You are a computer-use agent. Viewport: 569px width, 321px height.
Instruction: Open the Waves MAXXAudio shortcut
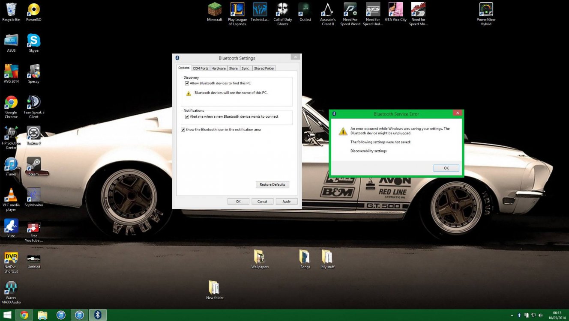(x=11, y=292)
